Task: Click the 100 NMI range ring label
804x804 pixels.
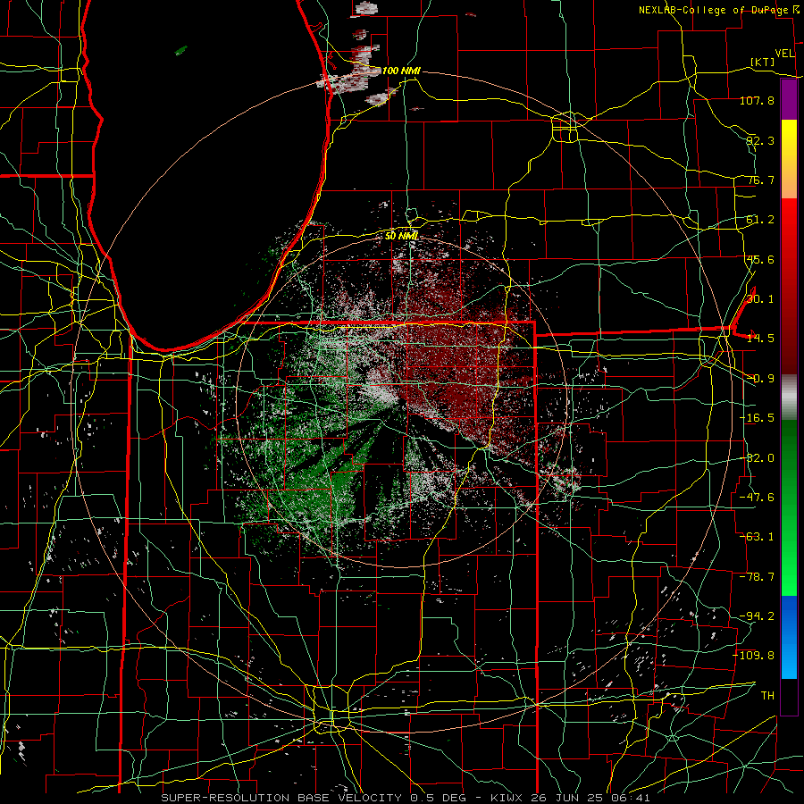Action: coord(401,71)
